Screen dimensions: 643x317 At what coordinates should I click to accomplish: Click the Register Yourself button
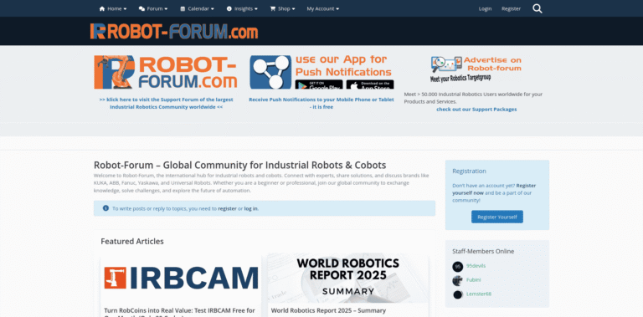[497, 217]
